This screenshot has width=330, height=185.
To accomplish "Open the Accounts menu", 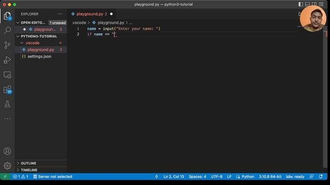I will pyautogui.click(x=7, y=151).
